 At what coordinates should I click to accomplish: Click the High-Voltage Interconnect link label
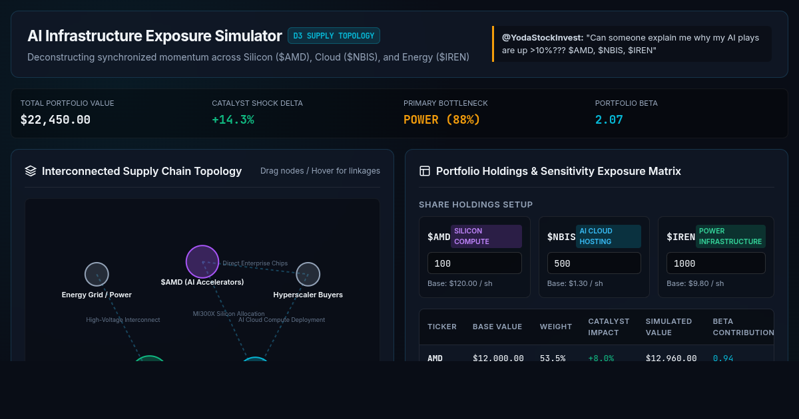pyautogui.click(x=123, y=320)
